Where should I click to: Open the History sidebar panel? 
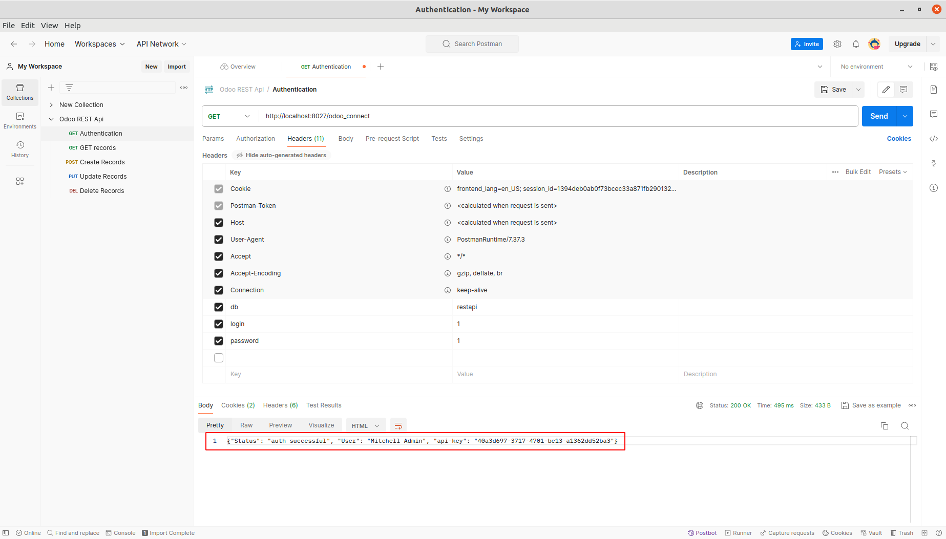click(20, 149)
